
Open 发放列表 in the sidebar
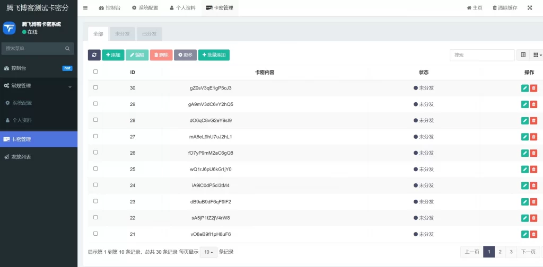(x=39, y=157)
